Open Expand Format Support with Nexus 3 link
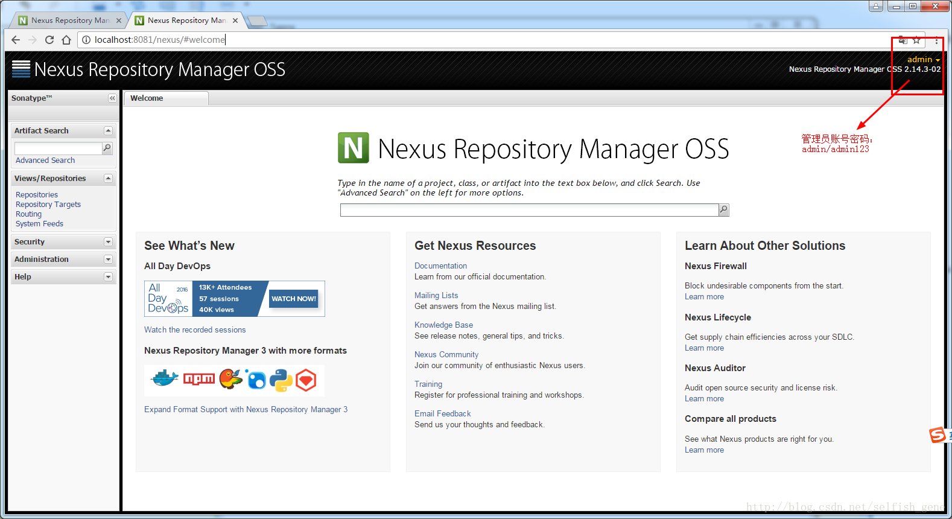 coord(246,410)
